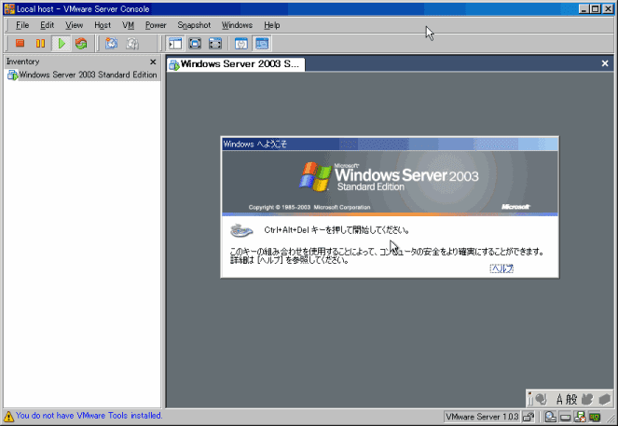Image resolution: width=618 pixels, height=426 pixels.
Task: Click the 'You do not have VMware Tools installed' message
Action: (89, 416)
